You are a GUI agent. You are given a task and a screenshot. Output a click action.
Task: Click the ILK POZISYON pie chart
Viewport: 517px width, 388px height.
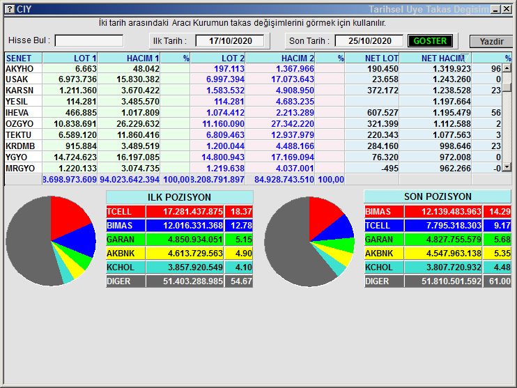click(x=51, y=240)
